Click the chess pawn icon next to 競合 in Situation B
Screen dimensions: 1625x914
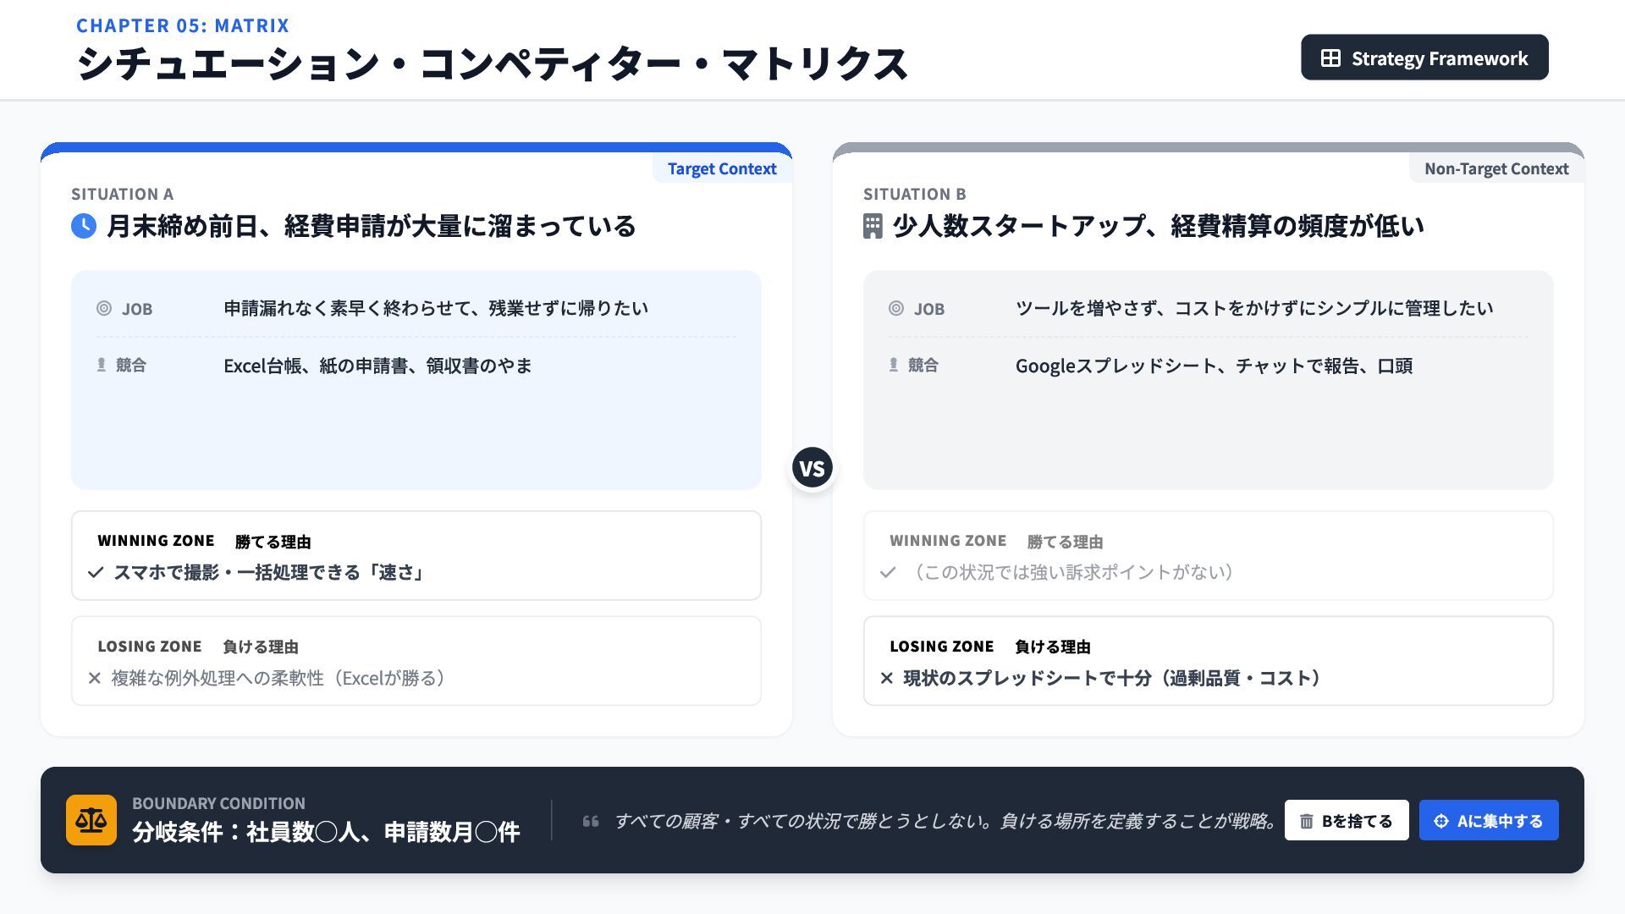click(x=893, y=365)
